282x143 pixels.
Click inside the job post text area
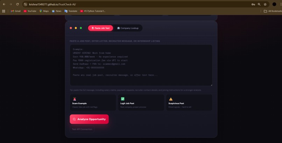tap(141, 65)
